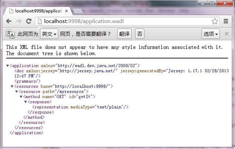Reload the page with the refresh icon
The image size is (235, 149).
click(29, 21)
